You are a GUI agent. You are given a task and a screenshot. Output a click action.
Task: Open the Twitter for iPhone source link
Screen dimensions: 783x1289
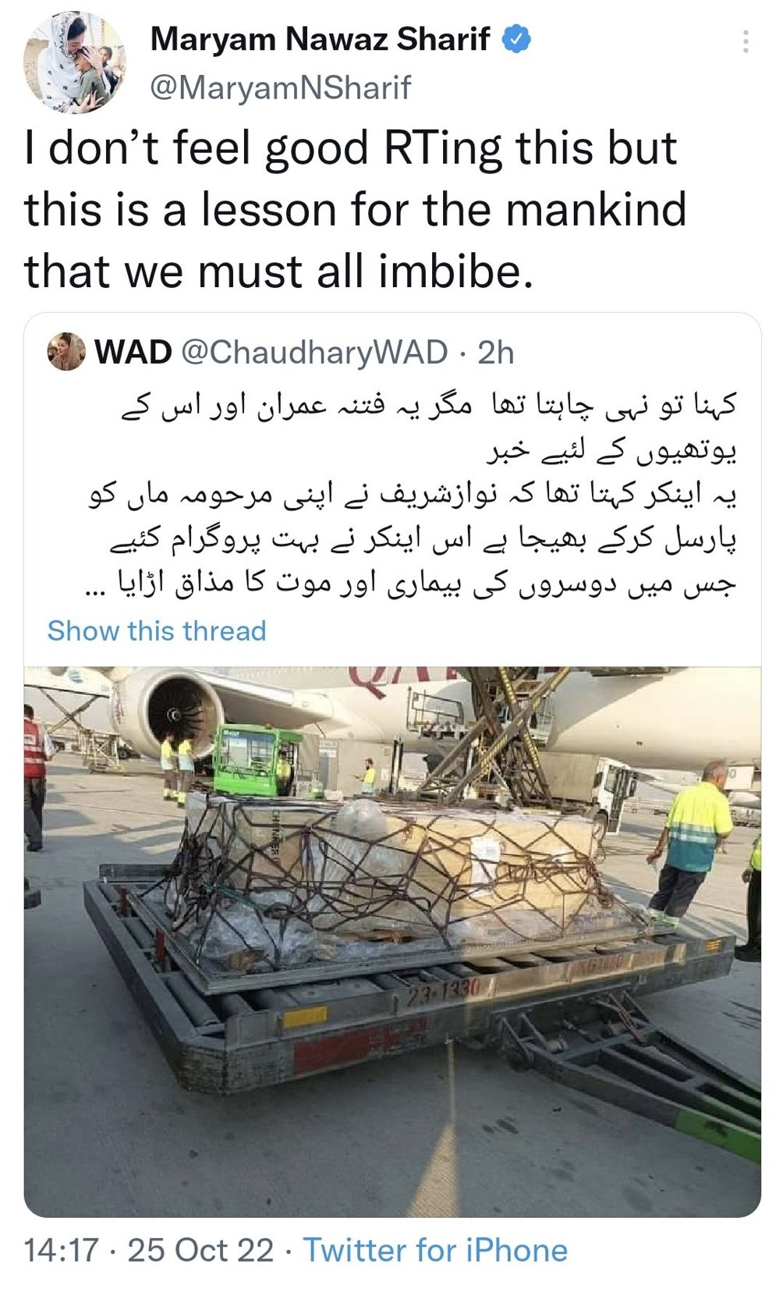[435, 1250]
